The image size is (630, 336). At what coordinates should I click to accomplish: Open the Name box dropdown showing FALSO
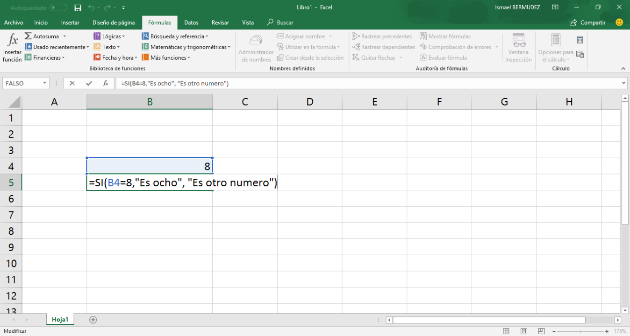click(44, 83)
